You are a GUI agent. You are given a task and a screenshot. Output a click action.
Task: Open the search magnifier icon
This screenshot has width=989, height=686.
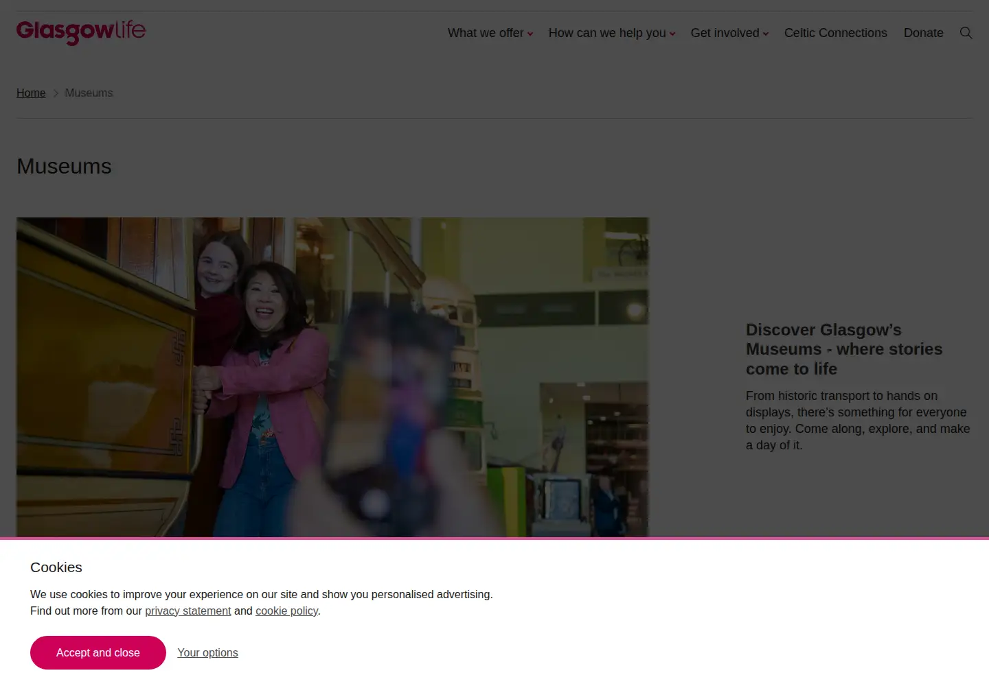(966, 33)
